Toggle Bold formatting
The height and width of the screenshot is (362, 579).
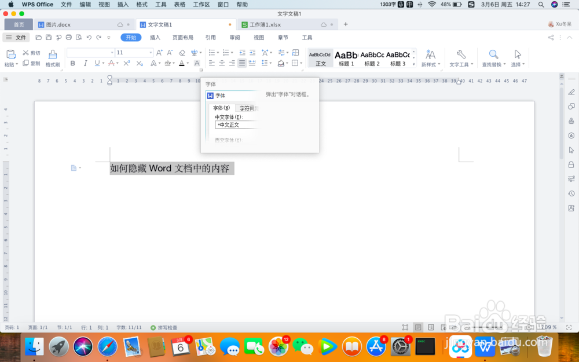73,63
